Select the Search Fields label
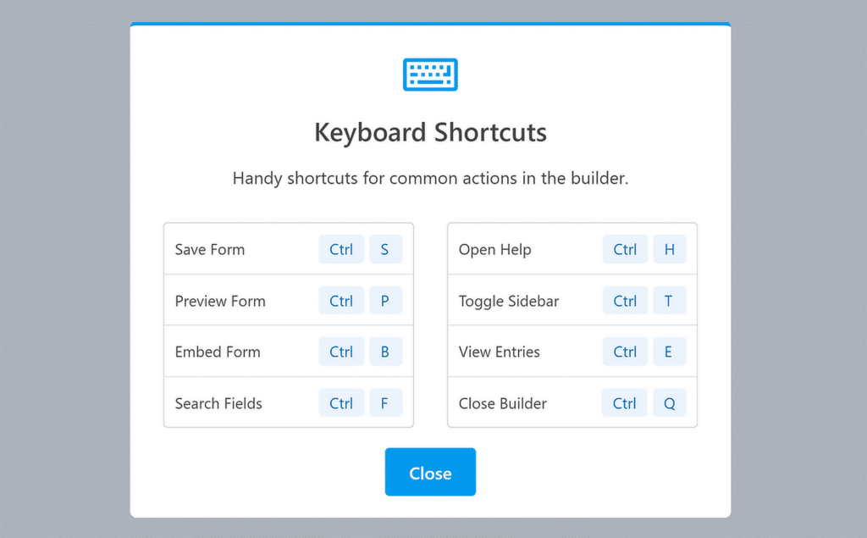The height and width of the screenshot is (538, 867). coord(218,402)
